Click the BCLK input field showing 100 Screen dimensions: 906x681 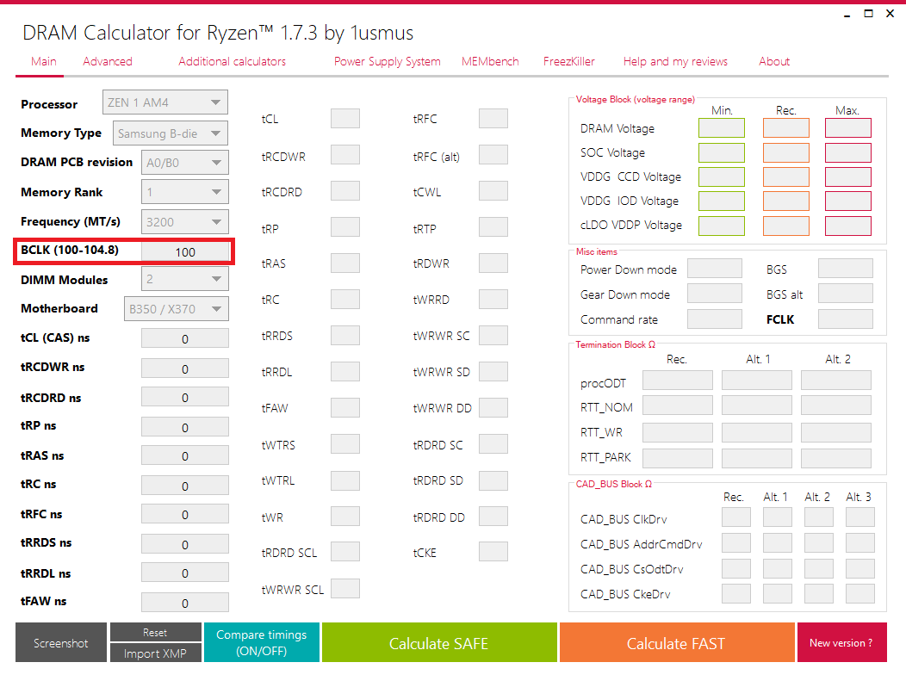pyautogui.click(x=185, y=251)
